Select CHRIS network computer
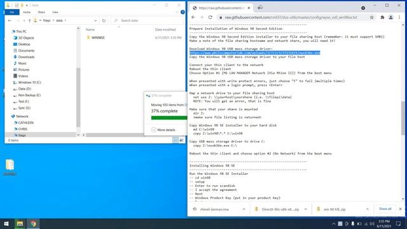 (23, 129)
